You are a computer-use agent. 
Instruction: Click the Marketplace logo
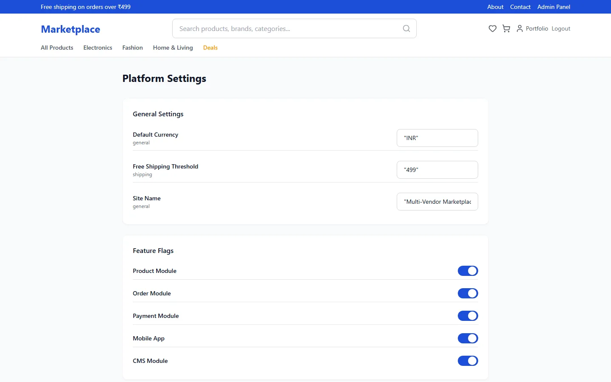click(70, 29)
